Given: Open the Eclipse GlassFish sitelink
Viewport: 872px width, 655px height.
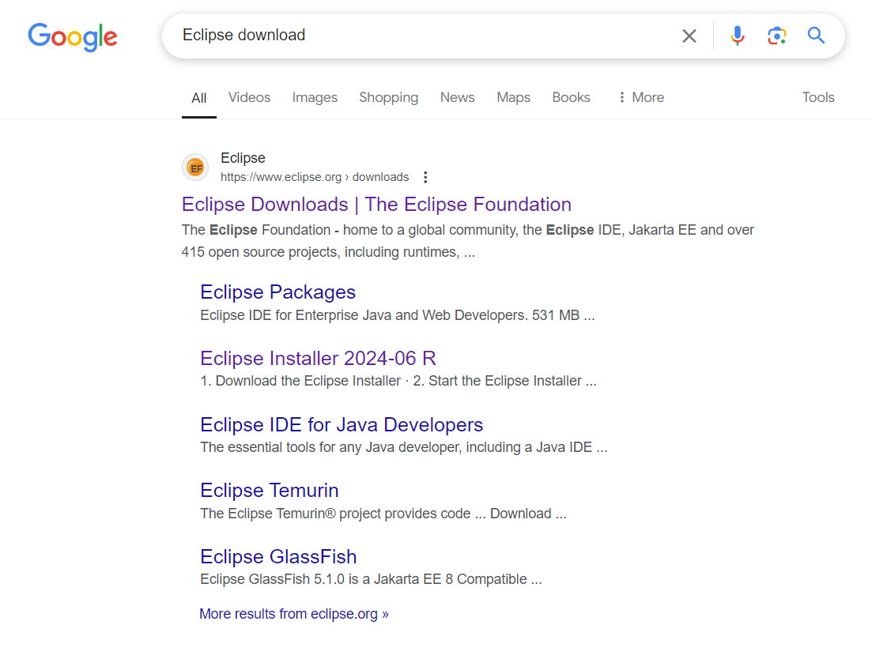Looking at the screenshot, I should pyautogui.click(x=278, y=556).
